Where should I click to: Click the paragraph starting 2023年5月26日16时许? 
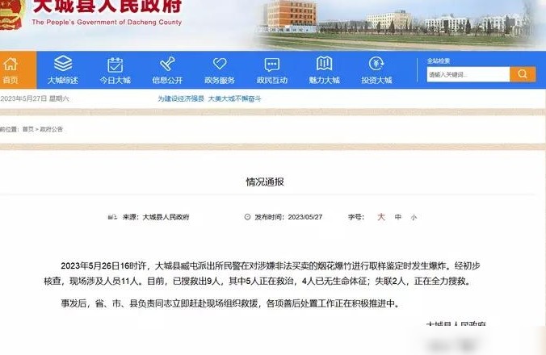(x=262, y=274)
